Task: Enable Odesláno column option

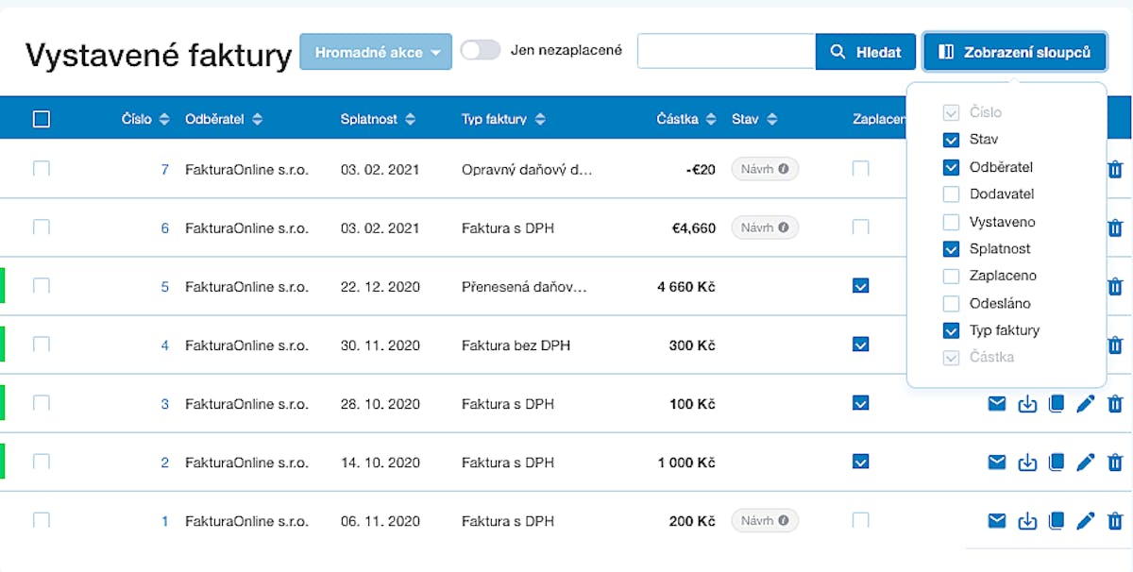Action: [952, 304]
